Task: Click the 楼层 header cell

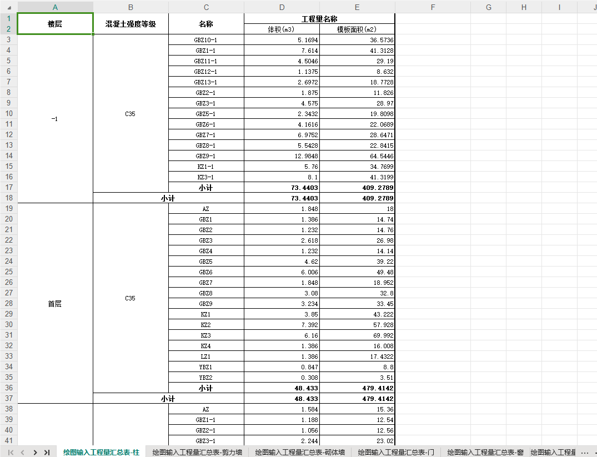Action: pos(55,24)
